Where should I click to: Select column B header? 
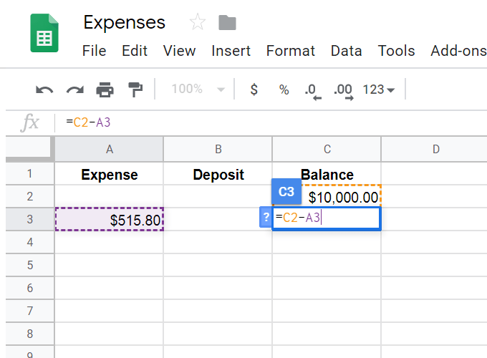click(218, 149)
